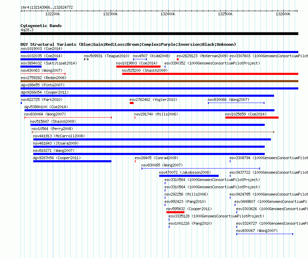Open nsv470072 (Jakobsson2008) label
308x258 pixels.
coord(185,172)
